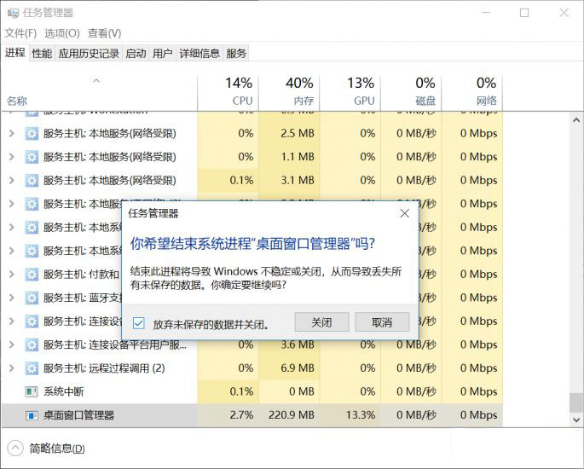This screenshot has width=584, height=469.
Task: Click 简略信息(D) link
Action: coord(57,449)
